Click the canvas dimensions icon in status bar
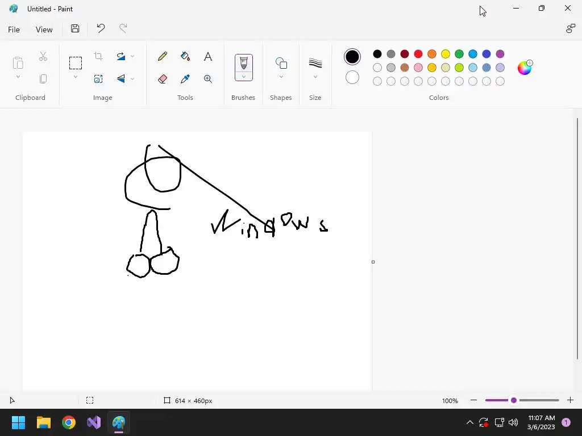582x436 pixels. [x=167, y=400]
